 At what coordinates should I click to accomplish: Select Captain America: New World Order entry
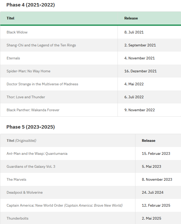click(35, 205)
